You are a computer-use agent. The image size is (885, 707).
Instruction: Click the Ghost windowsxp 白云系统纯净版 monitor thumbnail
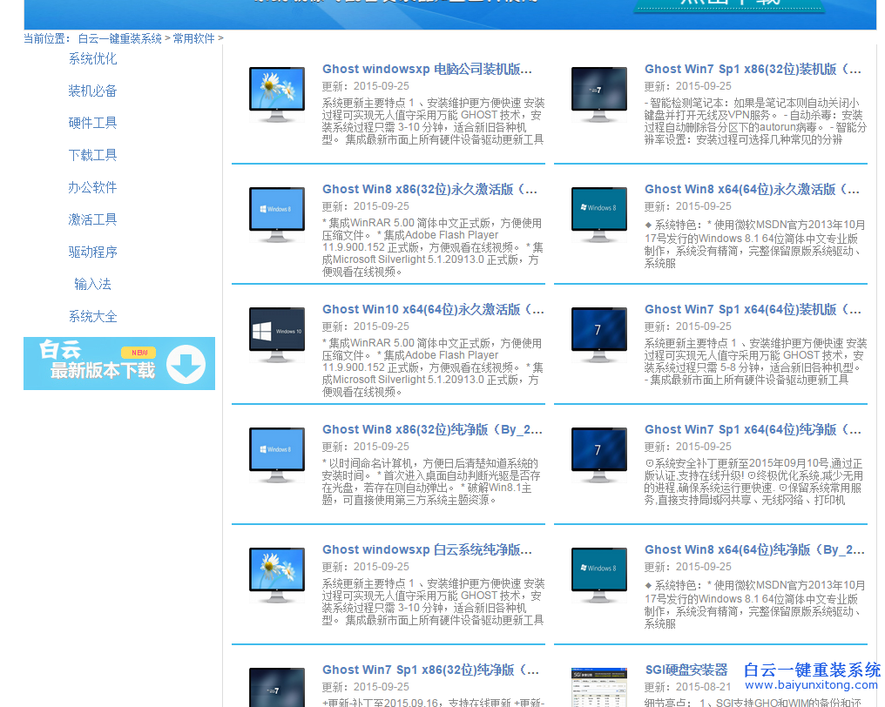pos(277,574)
